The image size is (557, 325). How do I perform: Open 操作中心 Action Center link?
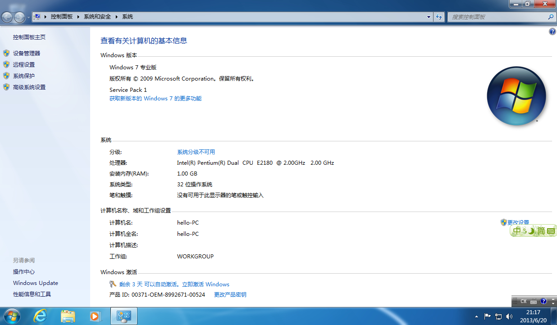click(24, 271)
